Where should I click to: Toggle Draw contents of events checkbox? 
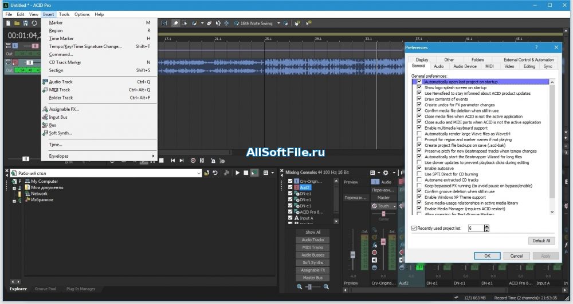(x=419, y=99)
